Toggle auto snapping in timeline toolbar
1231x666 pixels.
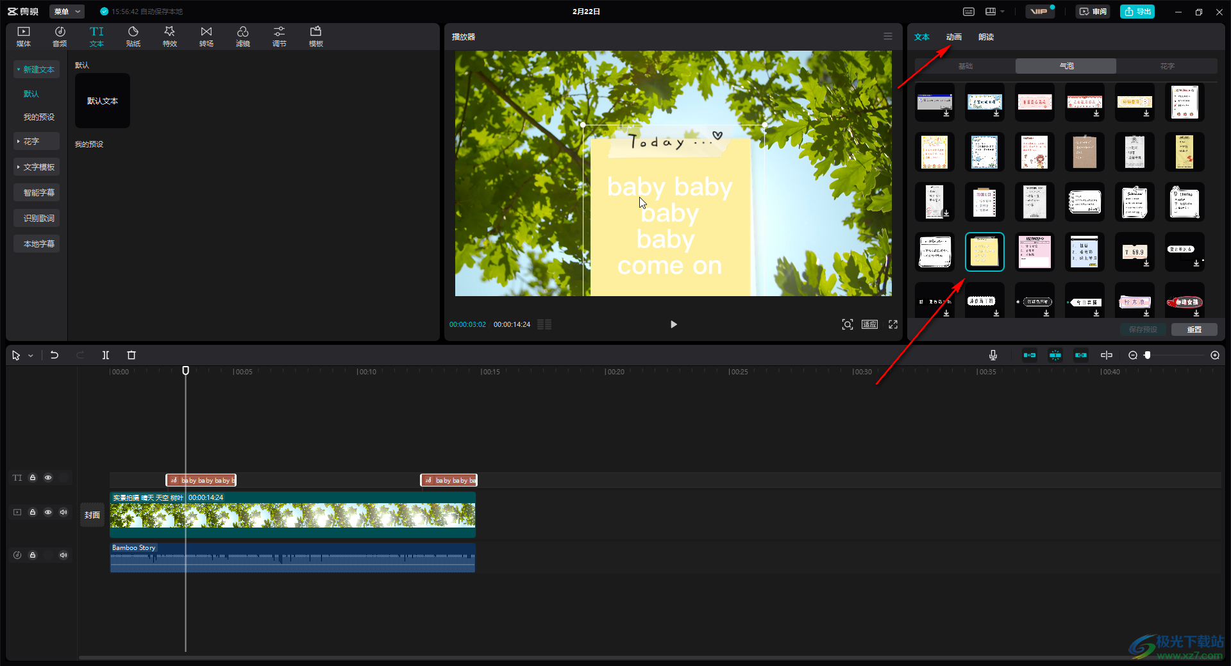click(1055, 355)
